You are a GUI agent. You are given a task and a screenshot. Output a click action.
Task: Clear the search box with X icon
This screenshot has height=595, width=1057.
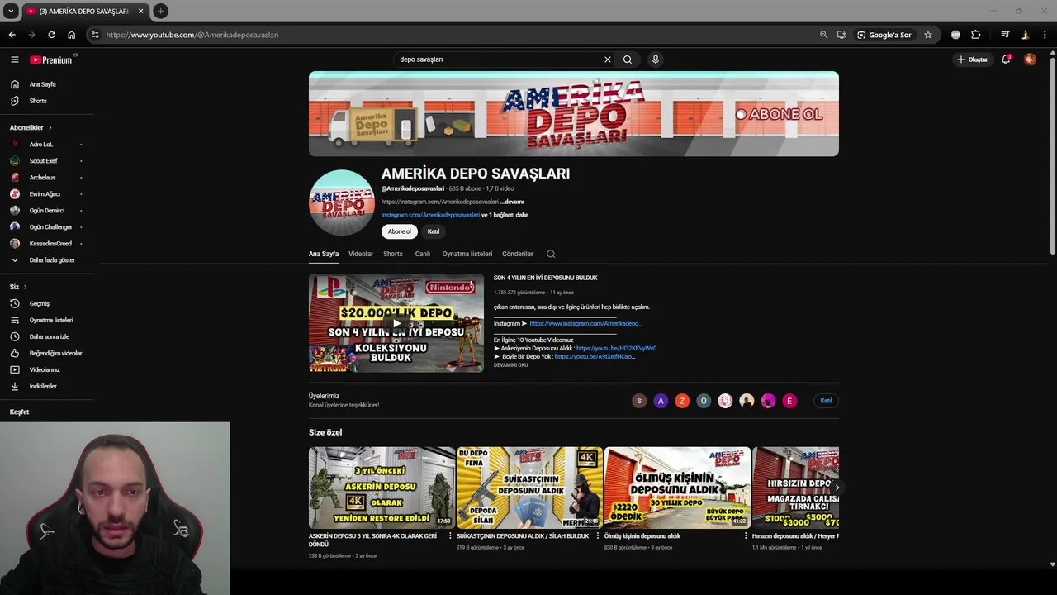[x=608, y=59]
